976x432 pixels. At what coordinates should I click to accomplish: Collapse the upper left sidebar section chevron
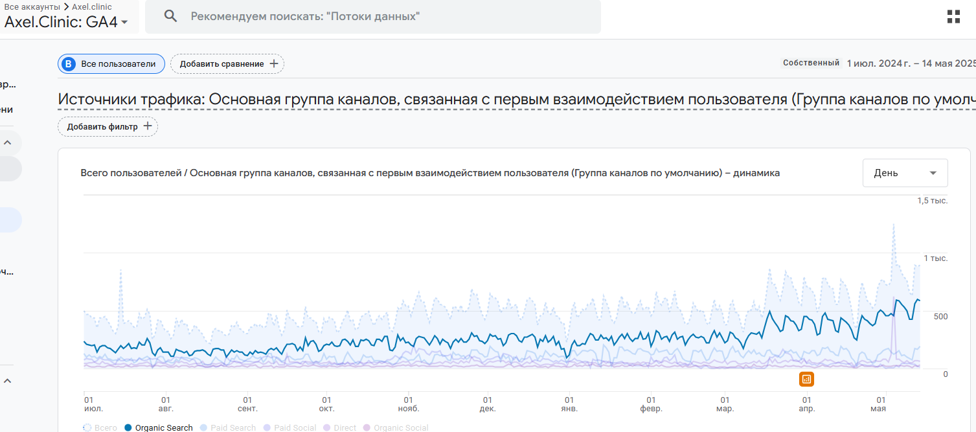(8, 142)
